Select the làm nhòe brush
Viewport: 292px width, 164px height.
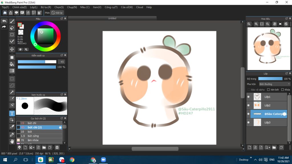point(39,140)
